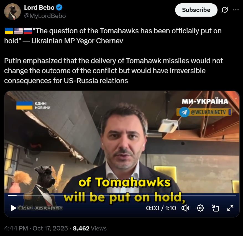Open Lord Bebo's profile avatar
Screen dimensions: 243x236
coord(12,12)
